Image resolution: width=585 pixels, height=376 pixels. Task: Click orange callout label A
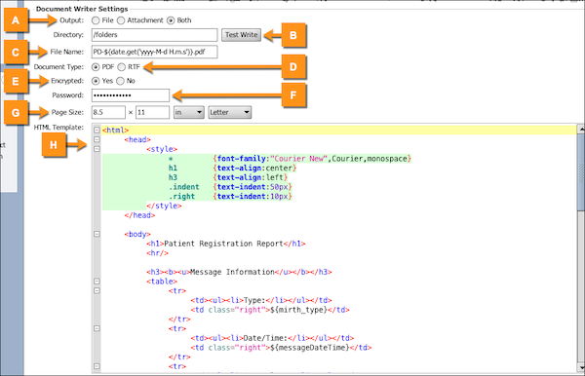point(16,20)
